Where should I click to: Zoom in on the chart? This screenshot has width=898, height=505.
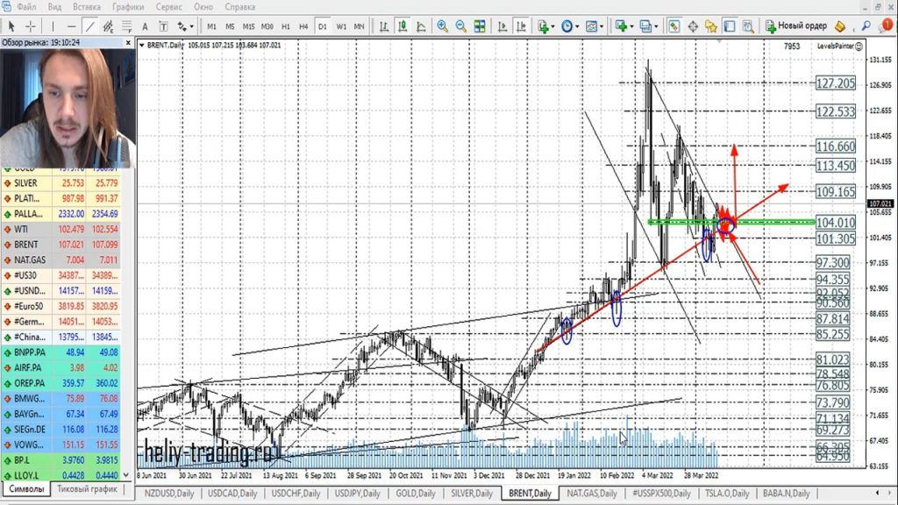443,26
